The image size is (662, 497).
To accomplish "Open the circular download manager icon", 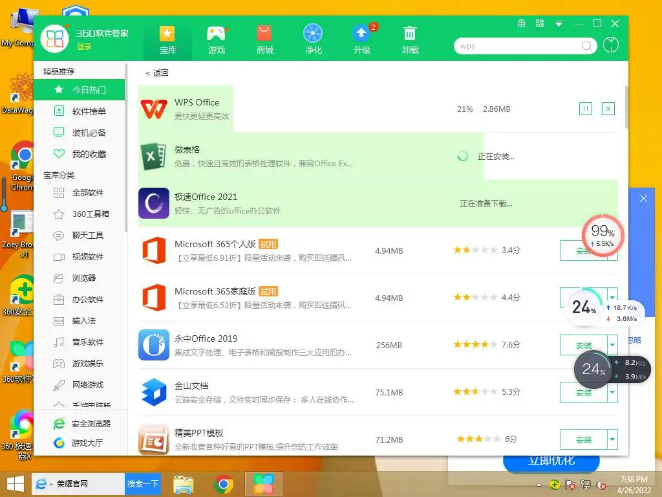I will pos(610,45).
